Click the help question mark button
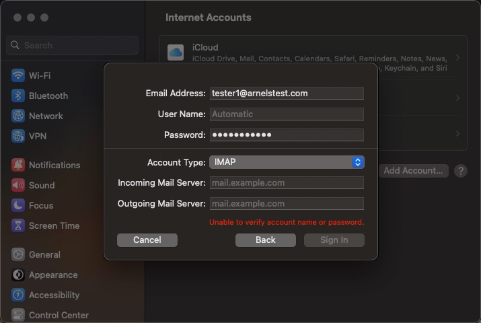Screen dimensions: 481x323 tap(461, 171)
